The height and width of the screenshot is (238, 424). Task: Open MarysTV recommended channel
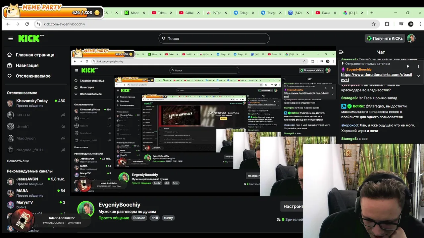pos(36,204)
